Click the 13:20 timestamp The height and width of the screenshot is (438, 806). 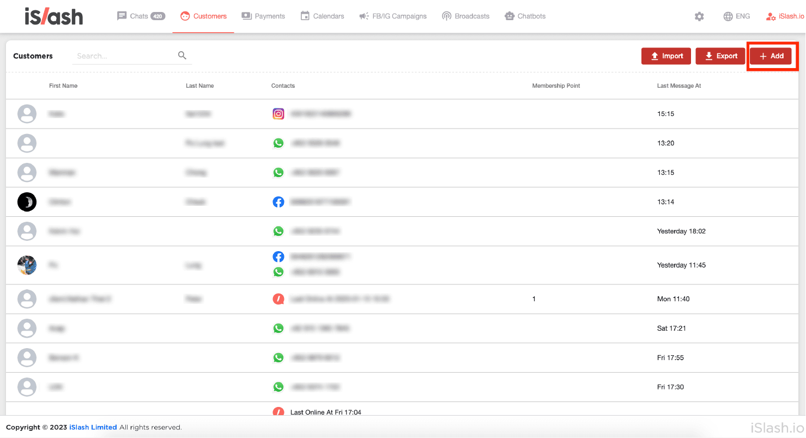(666, 143)
